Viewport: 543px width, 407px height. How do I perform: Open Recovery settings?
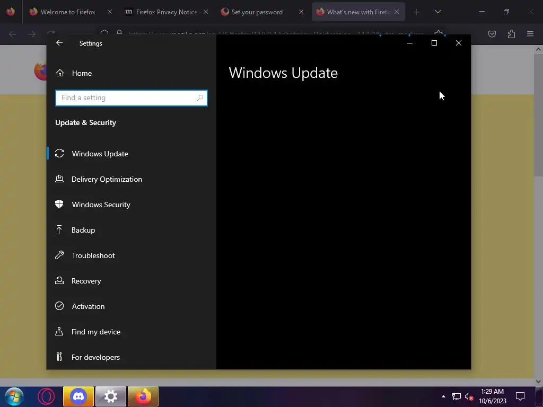click(x=132, y=281)
